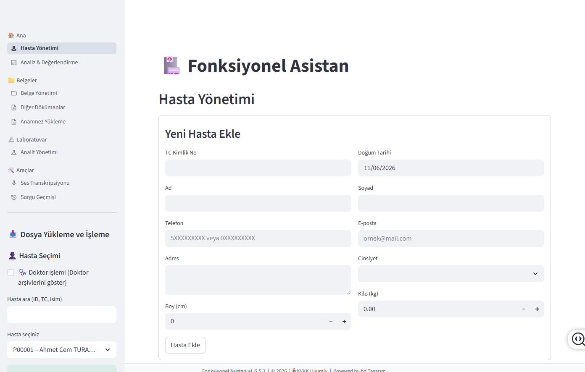Click the document icon beside Anamnez Yükleme
Image resolution: width=585 pixels, height=372 pixels.
14,122
